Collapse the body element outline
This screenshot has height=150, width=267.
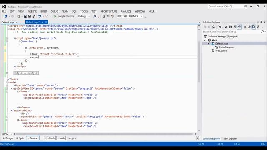7,82
